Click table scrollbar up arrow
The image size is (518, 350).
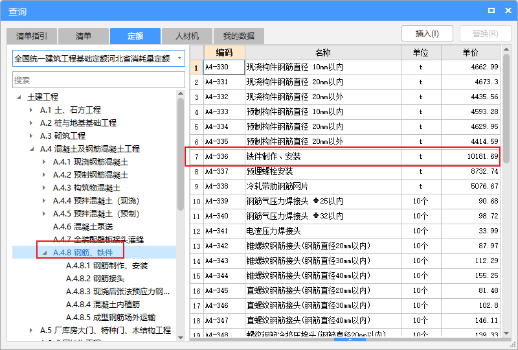tap(506, 49)
